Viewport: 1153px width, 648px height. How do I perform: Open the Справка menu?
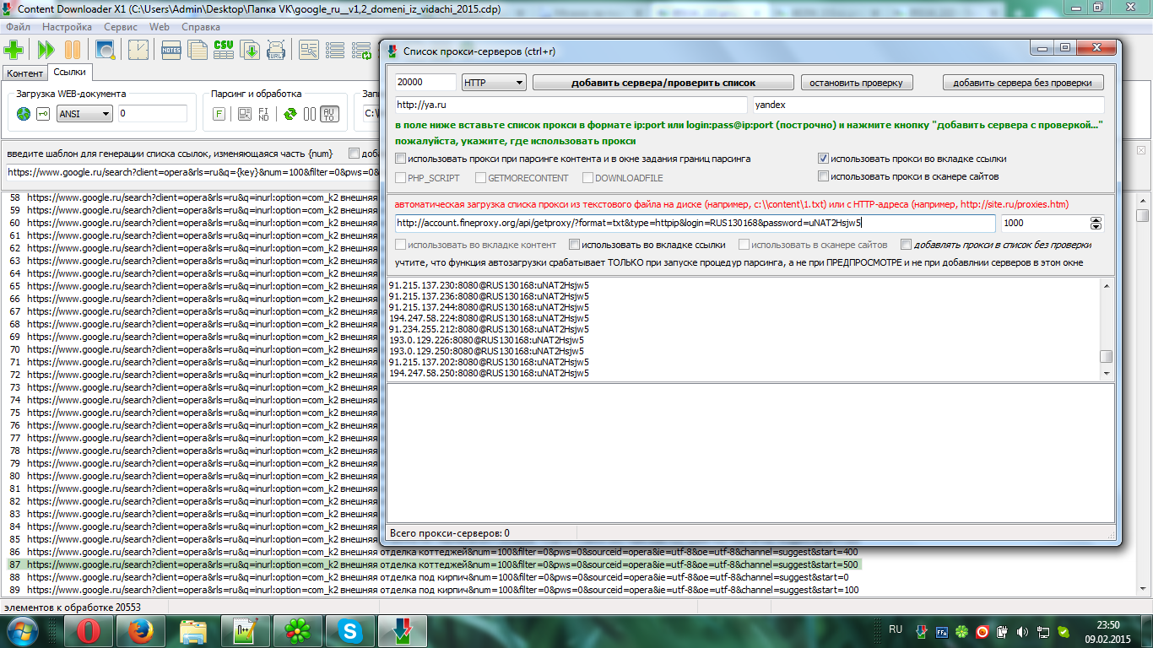200,27
